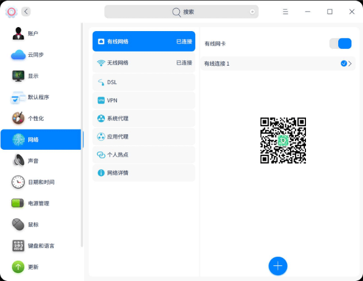
Task: Click the 搜索 search field
Action: pyautogui.click(x=181, y=12)
